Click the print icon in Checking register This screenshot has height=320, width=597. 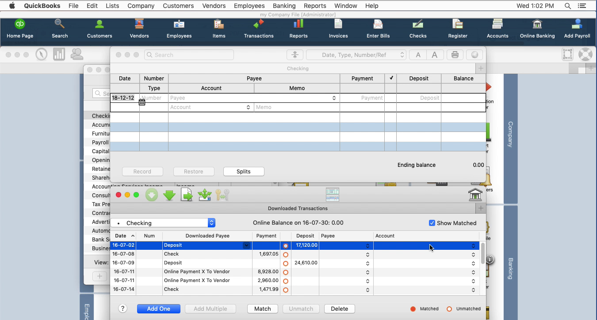pos(455,55)
